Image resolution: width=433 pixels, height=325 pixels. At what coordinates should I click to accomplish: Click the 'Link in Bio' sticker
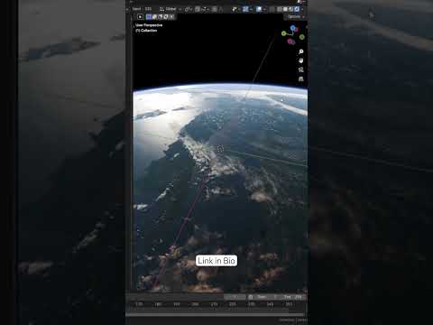click(216, 261)
